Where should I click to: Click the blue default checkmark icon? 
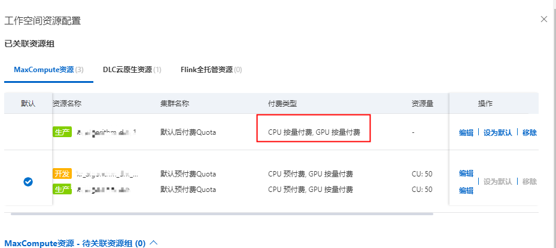pos(28,182)
